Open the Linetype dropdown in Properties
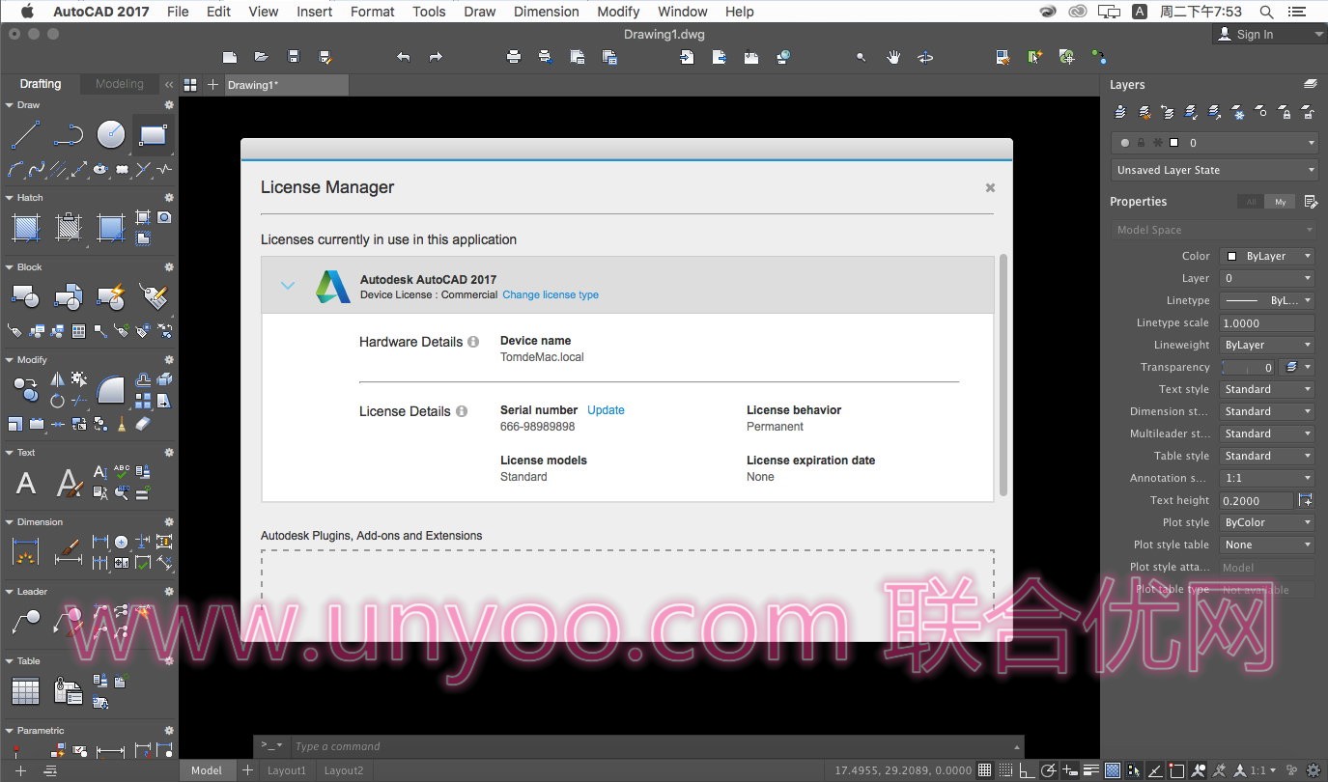1328x782 pixels. point(1267,300)
